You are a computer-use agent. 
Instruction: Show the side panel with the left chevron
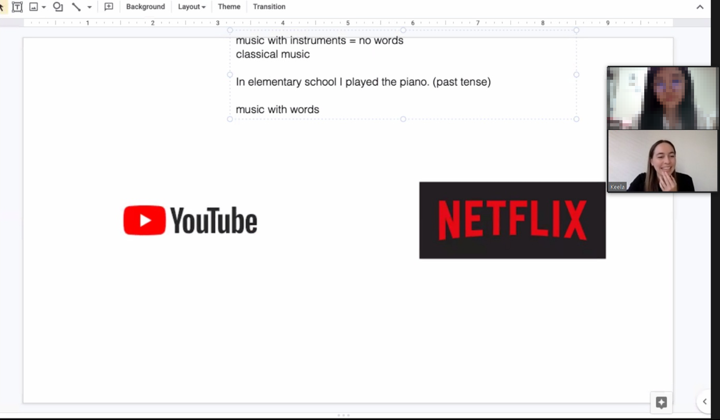(x=704, y=401)
